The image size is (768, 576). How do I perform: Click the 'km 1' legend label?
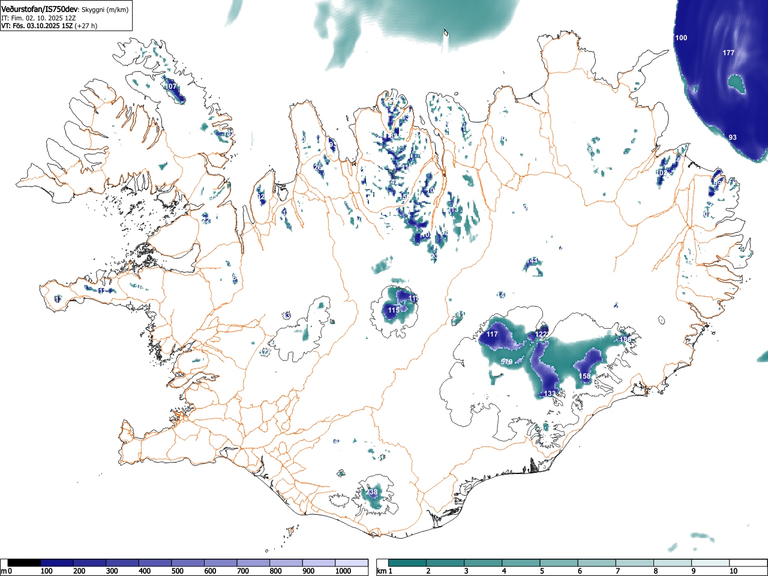click(x=385, y=571)
